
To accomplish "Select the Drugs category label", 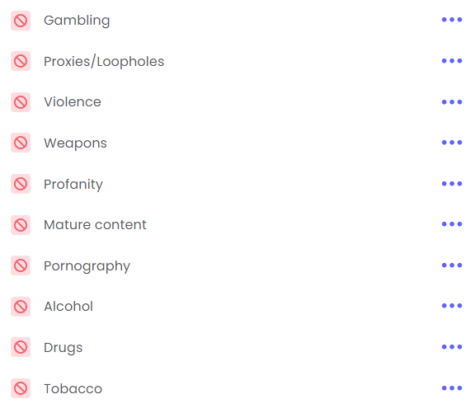I will pos(63,348).
